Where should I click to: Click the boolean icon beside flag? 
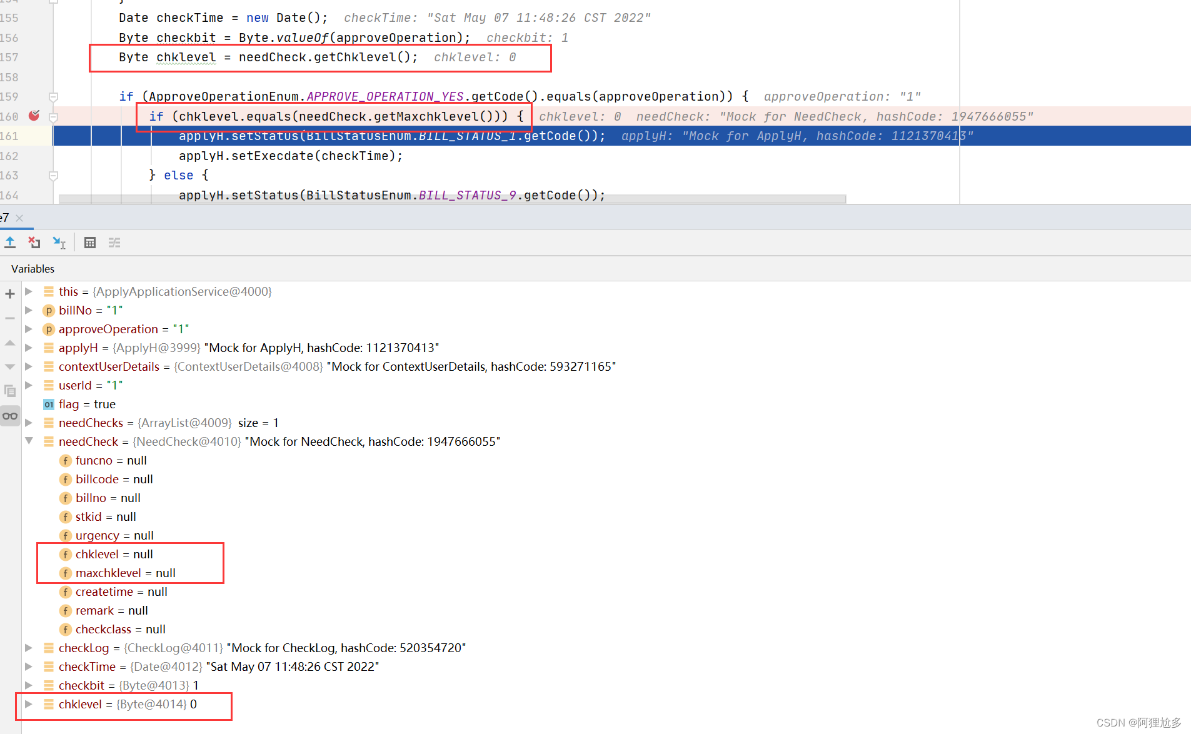tap(49, 405)
